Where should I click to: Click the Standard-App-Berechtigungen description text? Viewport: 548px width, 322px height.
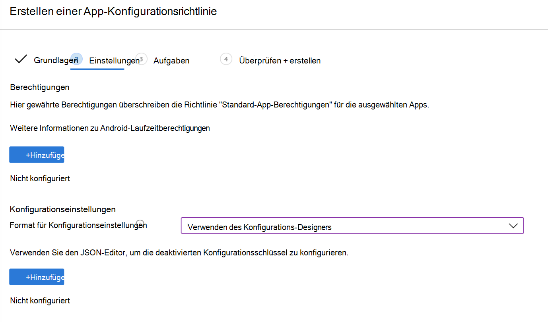[x=220, y=105]
